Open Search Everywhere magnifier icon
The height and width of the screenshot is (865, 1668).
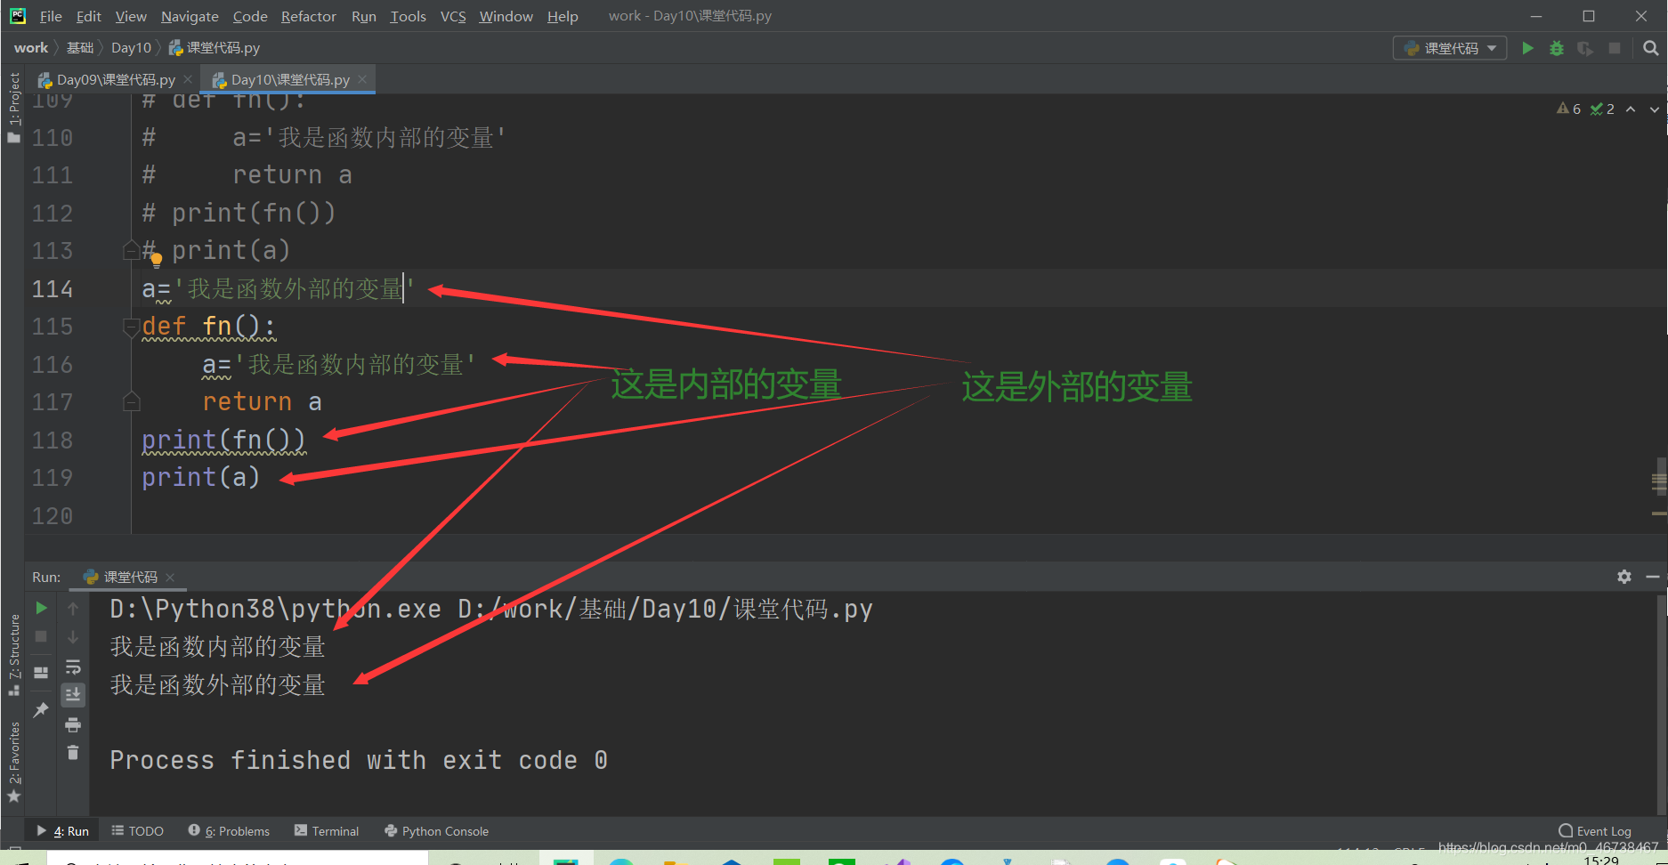[1651, 48]
